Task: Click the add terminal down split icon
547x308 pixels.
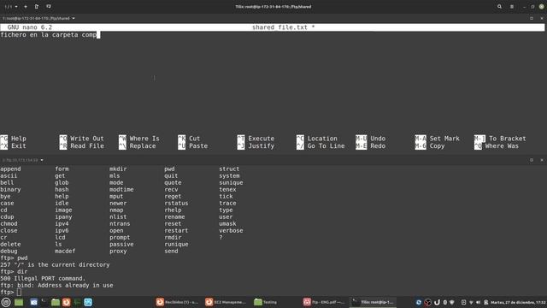Action: (x=49, y=6)
